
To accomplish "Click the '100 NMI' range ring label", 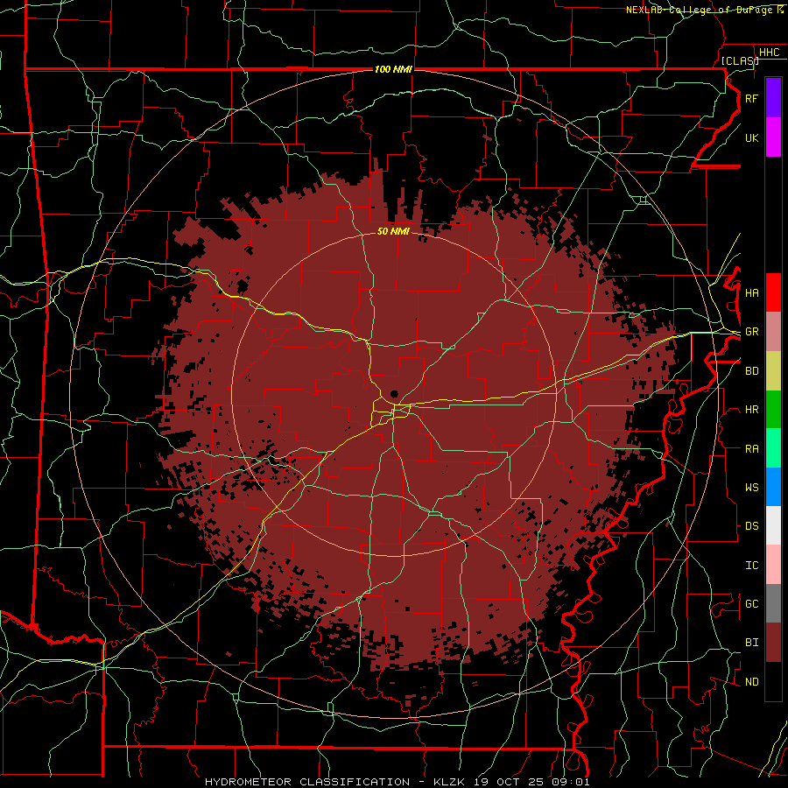I will [393, 69].
